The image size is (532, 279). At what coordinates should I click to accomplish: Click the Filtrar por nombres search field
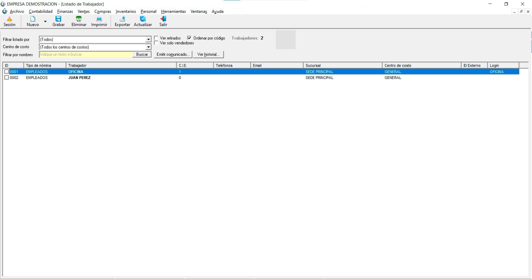[86, 55]
